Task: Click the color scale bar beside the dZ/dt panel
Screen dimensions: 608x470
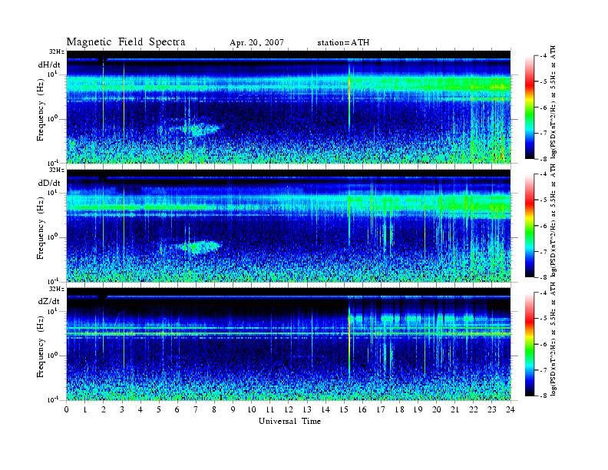Action: pos(530,344)
